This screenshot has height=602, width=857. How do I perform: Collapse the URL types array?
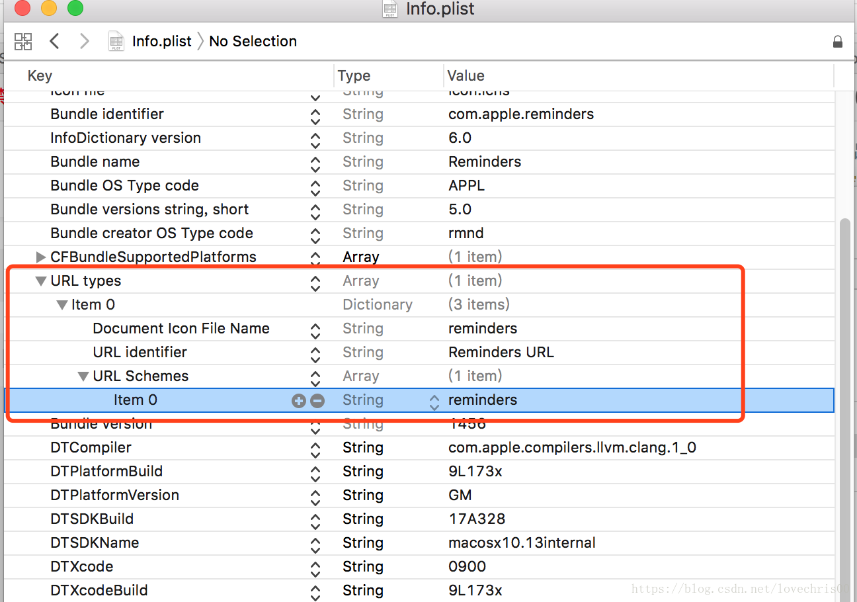point(41,281)
